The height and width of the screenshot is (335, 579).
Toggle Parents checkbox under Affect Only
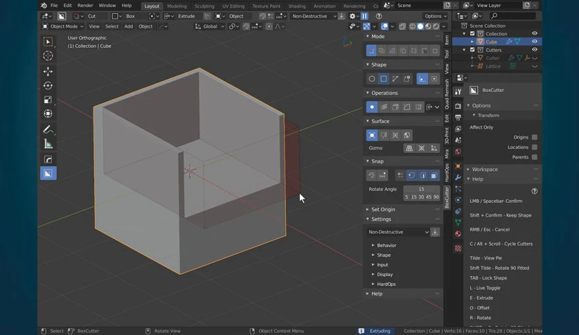pyautogui.click(x=534, y=157)
